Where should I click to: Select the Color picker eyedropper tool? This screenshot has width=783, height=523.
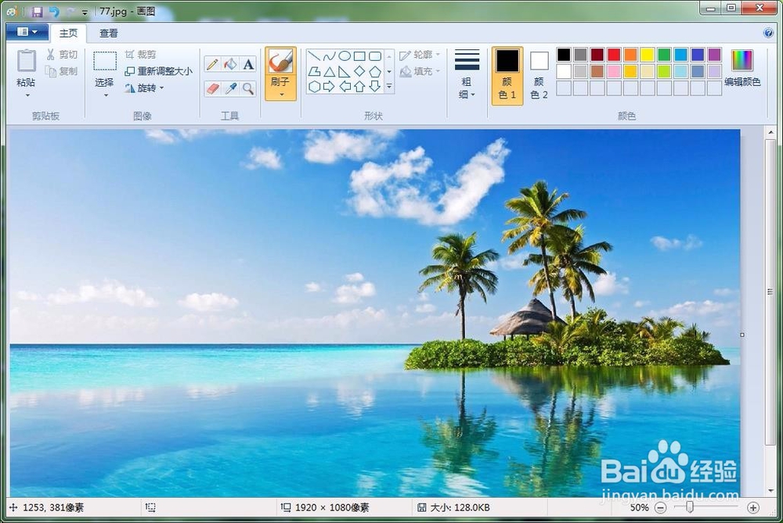pyautogui.click(x=230, y=89)
